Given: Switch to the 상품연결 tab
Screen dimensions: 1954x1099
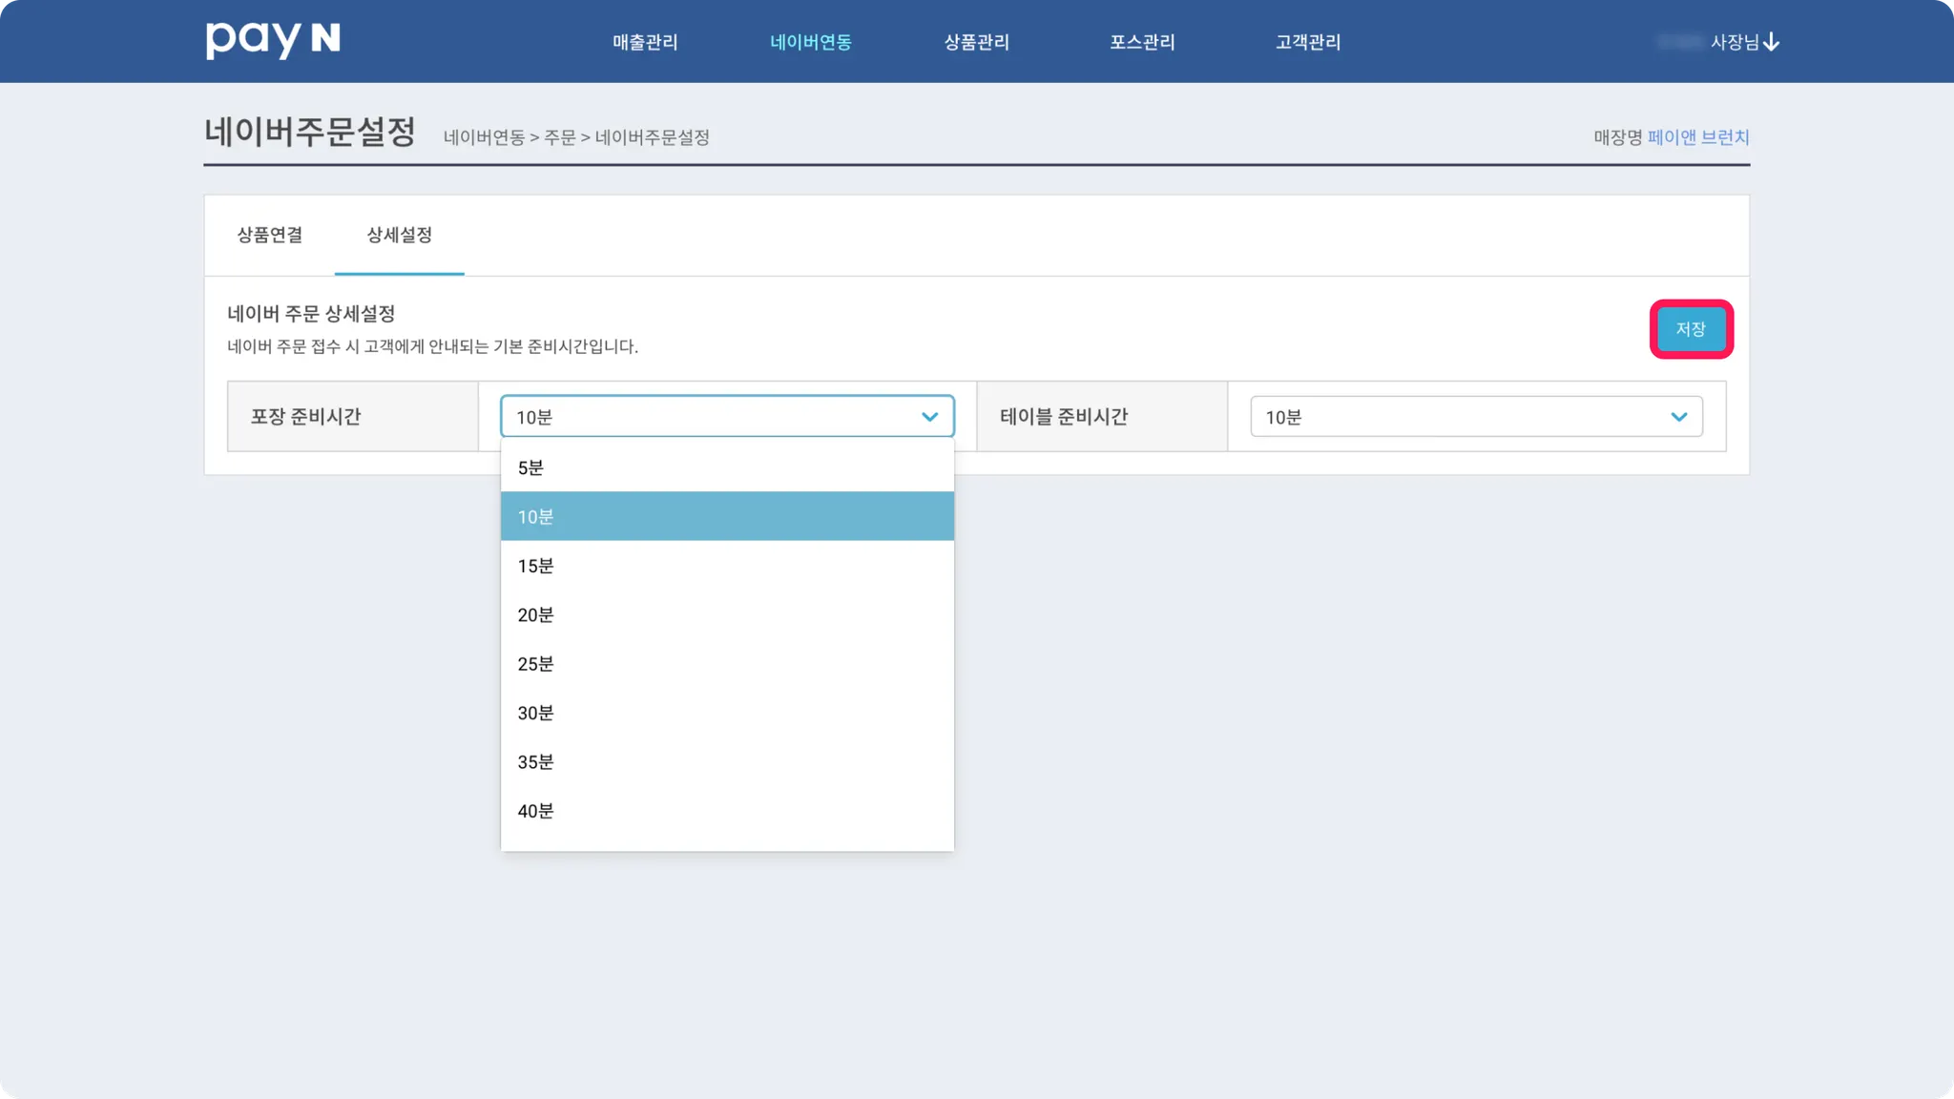Looking at the screenshot, I should pyautogui.click(x=270, y=235).
